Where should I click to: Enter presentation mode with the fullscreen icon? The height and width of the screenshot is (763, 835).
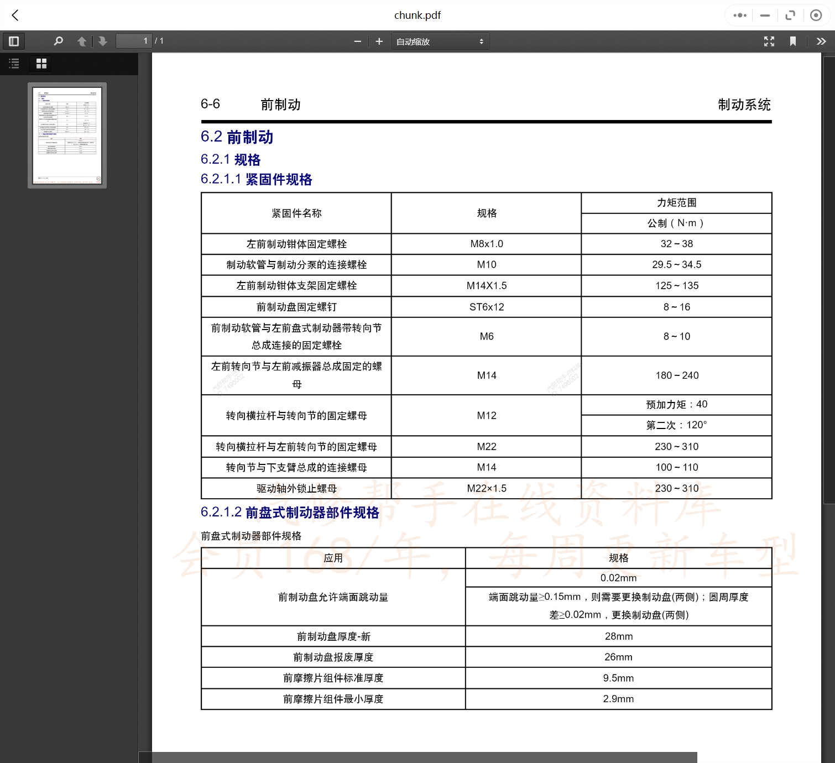tap(769, 41)
